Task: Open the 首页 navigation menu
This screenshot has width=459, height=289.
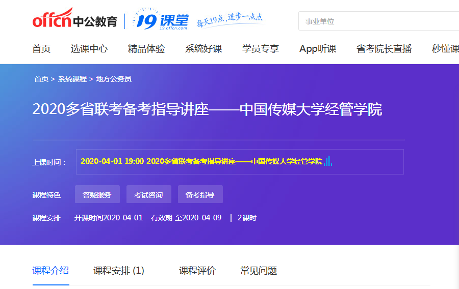Action: (x=41, y=49)
